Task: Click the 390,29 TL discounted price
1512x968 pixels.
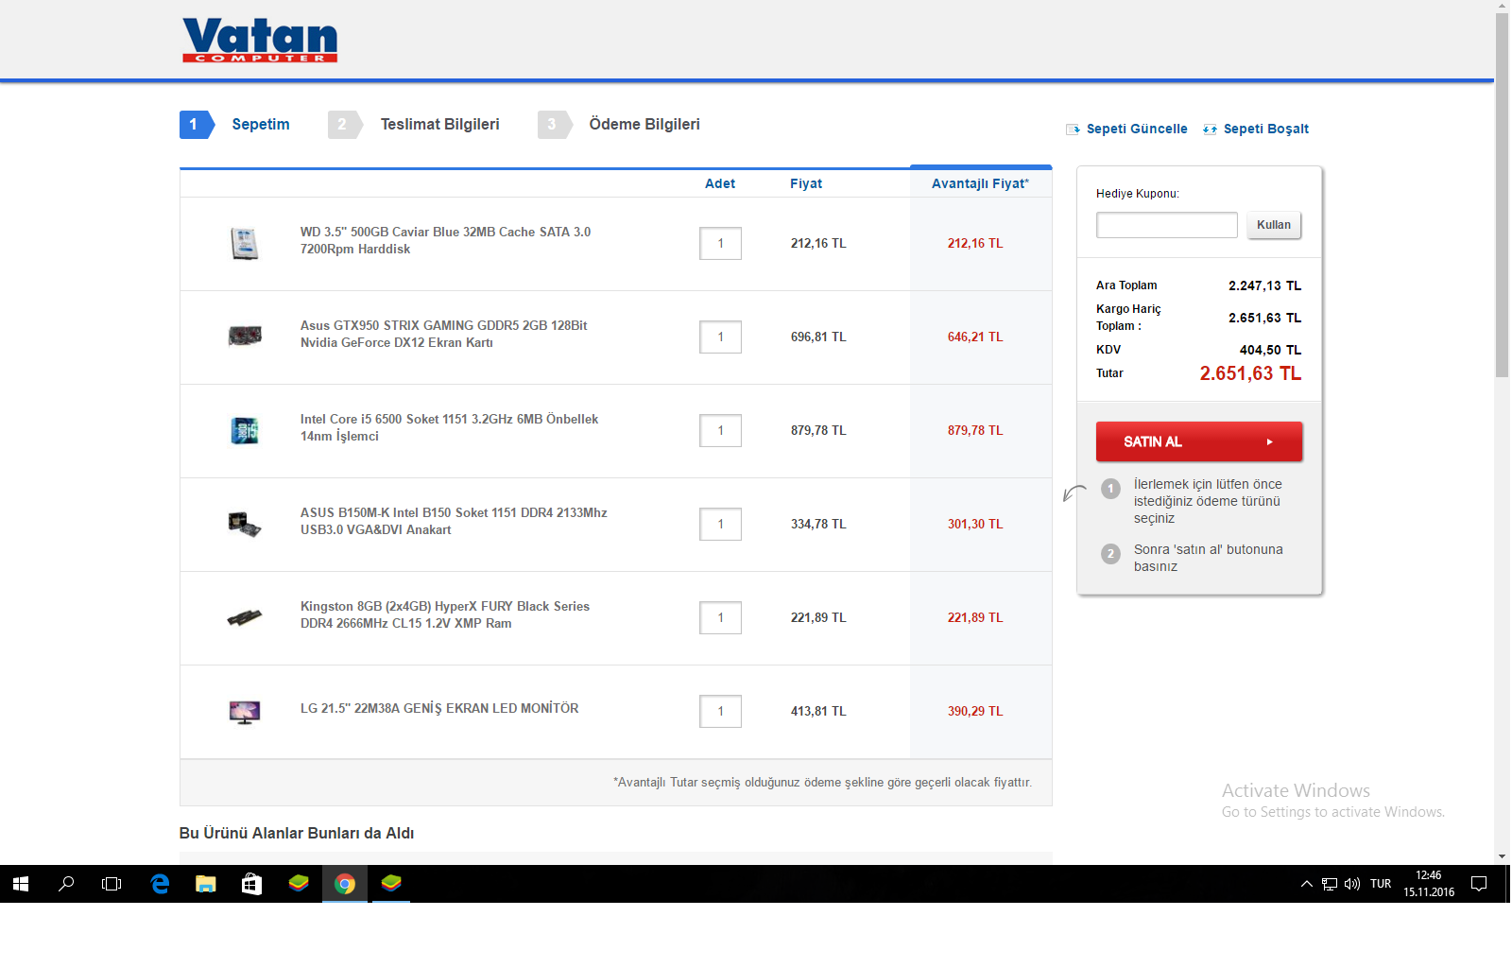Action: (975, 712)
